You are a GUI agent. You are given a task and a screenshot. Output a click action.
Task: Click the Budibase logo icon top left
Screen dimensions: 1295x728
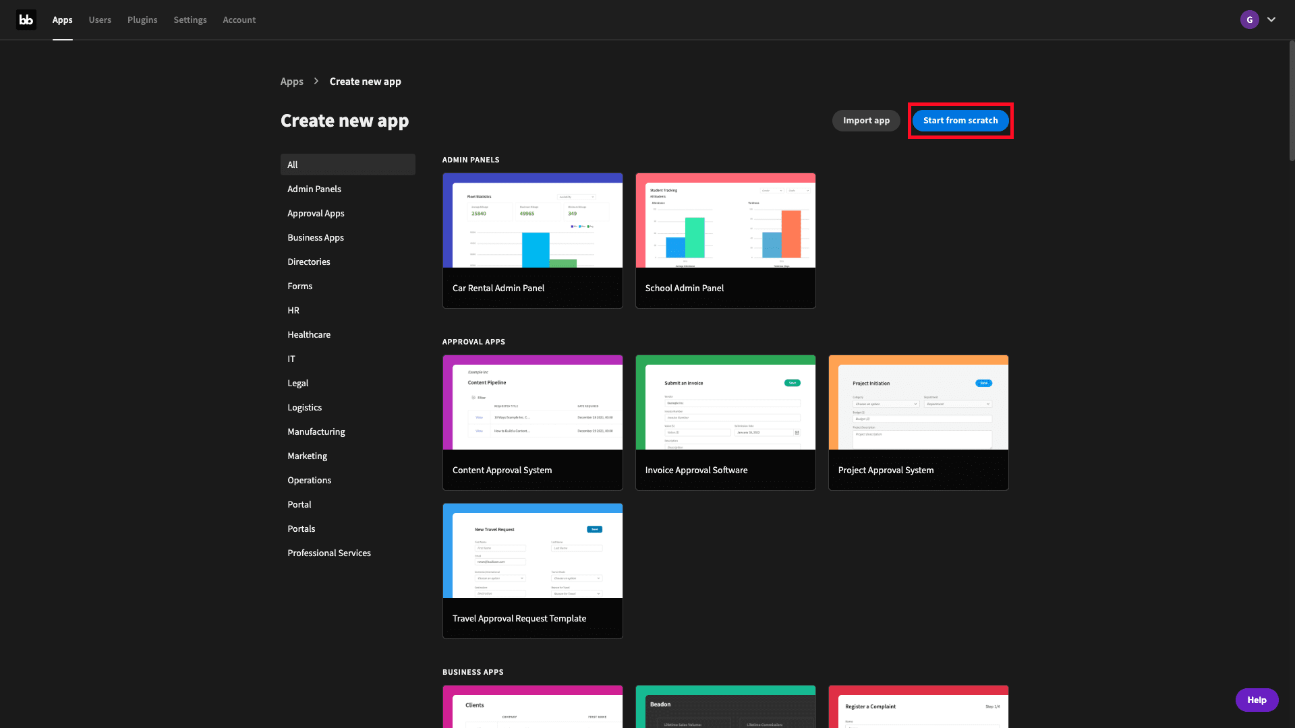coord(26,19)
